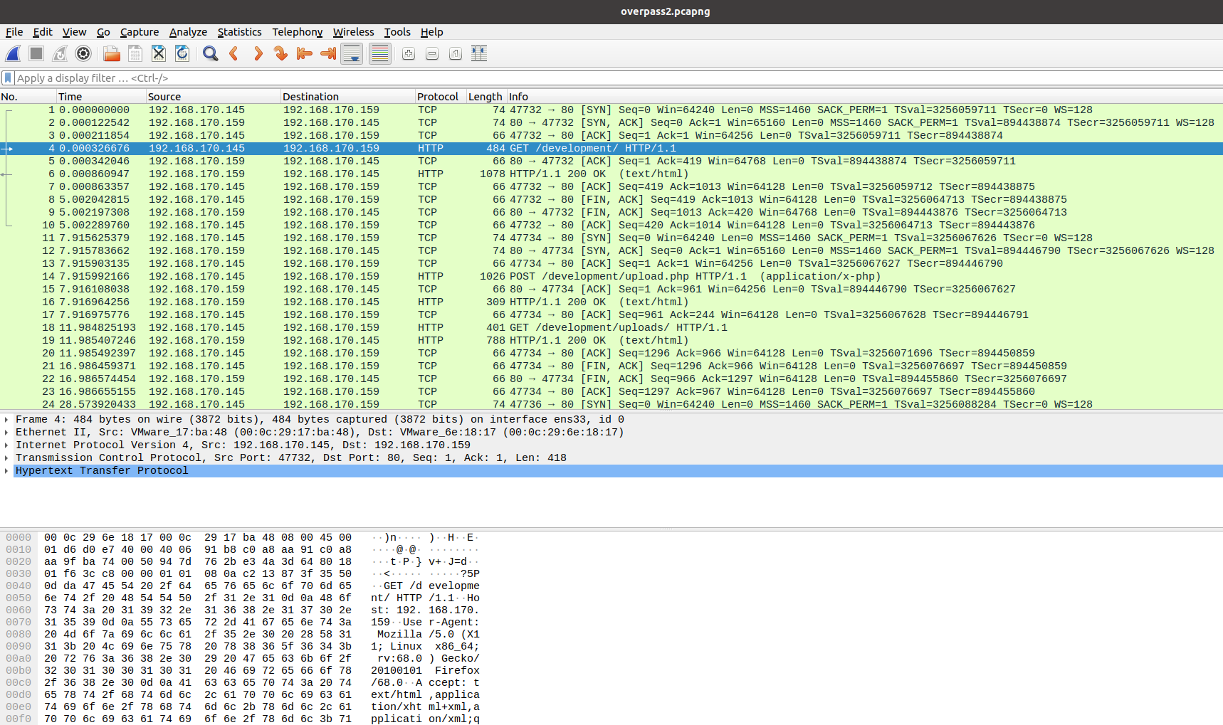Viewport: 1223px width, 725px height.
Task: Expand the Frame 4 details
Action: (x=6, y=420)
